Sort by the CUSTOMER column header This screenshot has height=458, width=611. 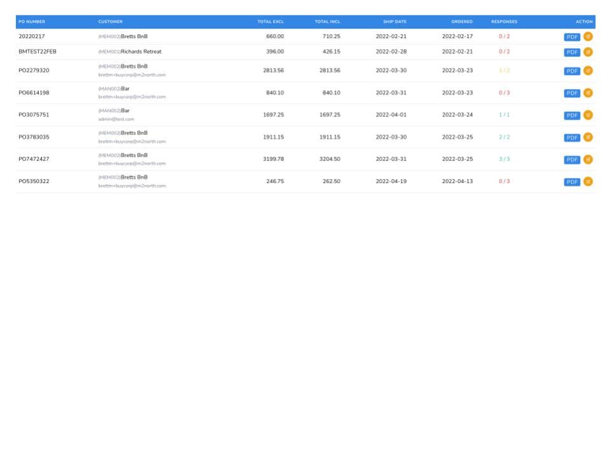(110, 22)
